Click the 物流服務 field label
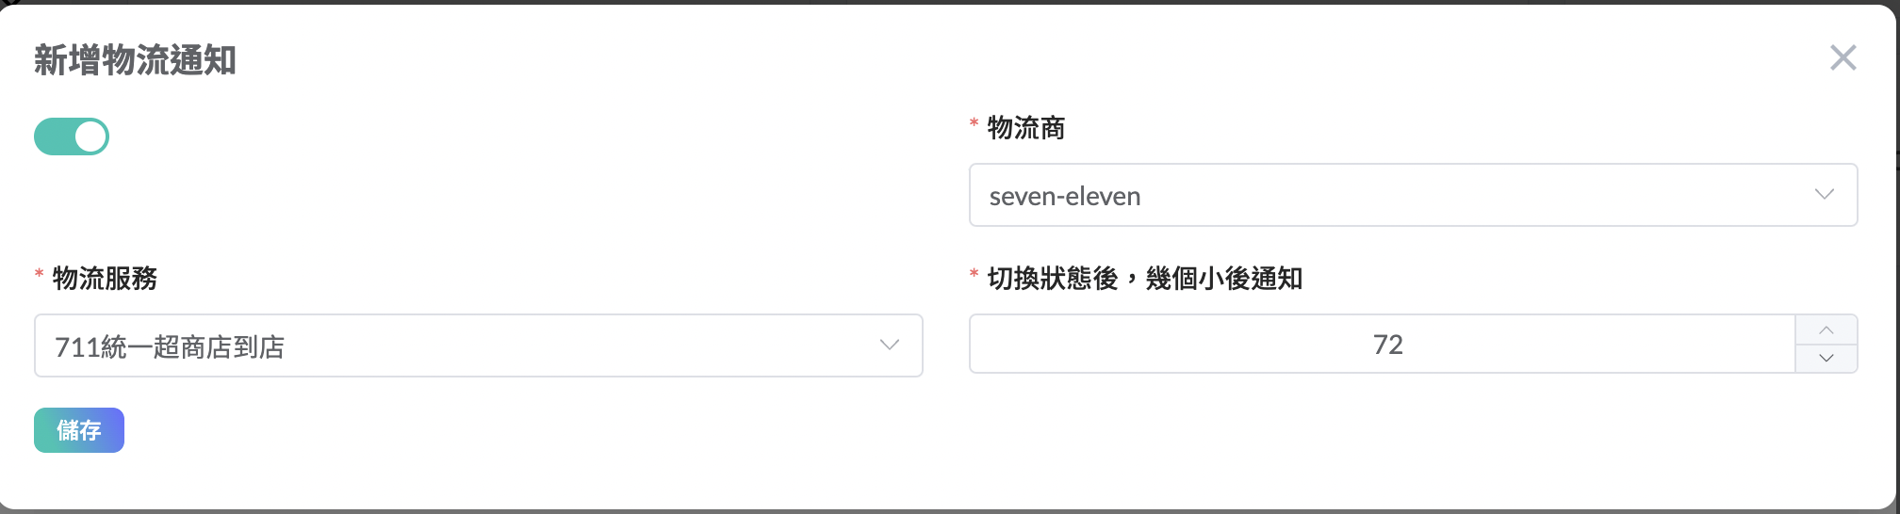The image size is (1900, 514). point(105,279)
